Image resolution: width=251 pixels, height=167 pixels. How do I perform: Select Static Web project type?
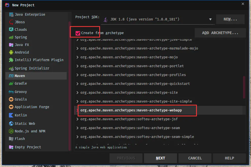(x=36, y=124)
